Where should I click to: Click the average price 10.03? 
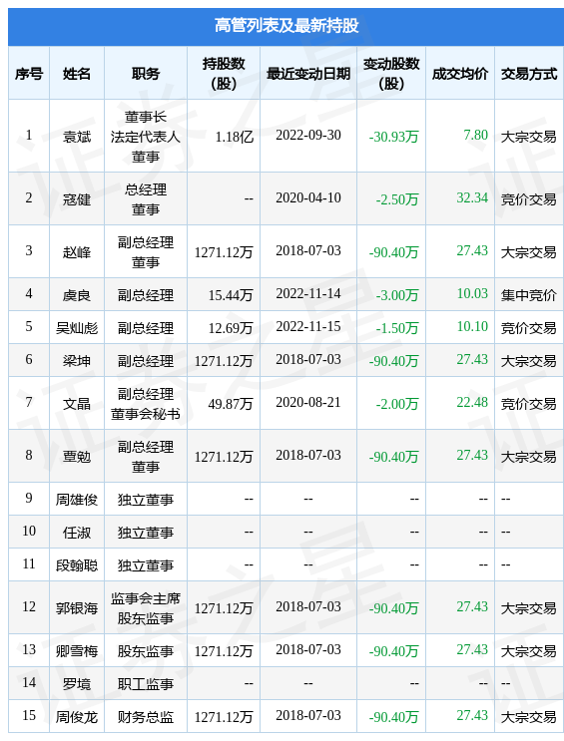click(x=472, y=293)
